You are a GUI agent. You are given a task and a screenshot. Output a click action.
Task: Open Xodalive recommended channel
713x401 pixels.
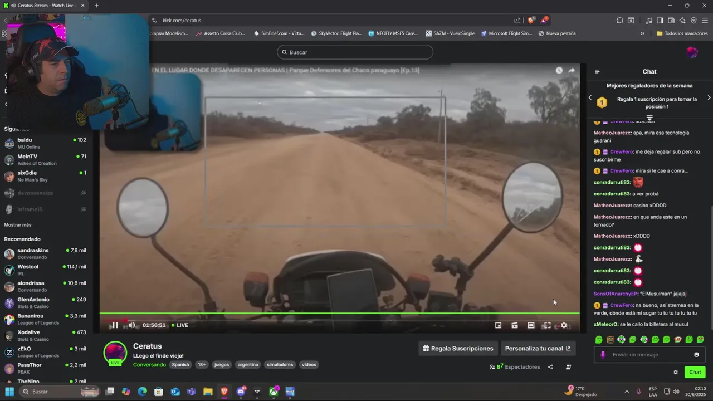click(47, 336)
